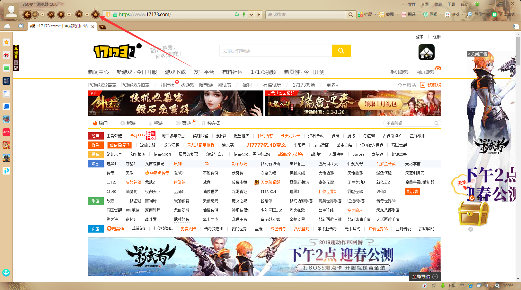
Task: Toggle 萤火虫 night mode lamp icon
Action: click(x=426, y=52)
